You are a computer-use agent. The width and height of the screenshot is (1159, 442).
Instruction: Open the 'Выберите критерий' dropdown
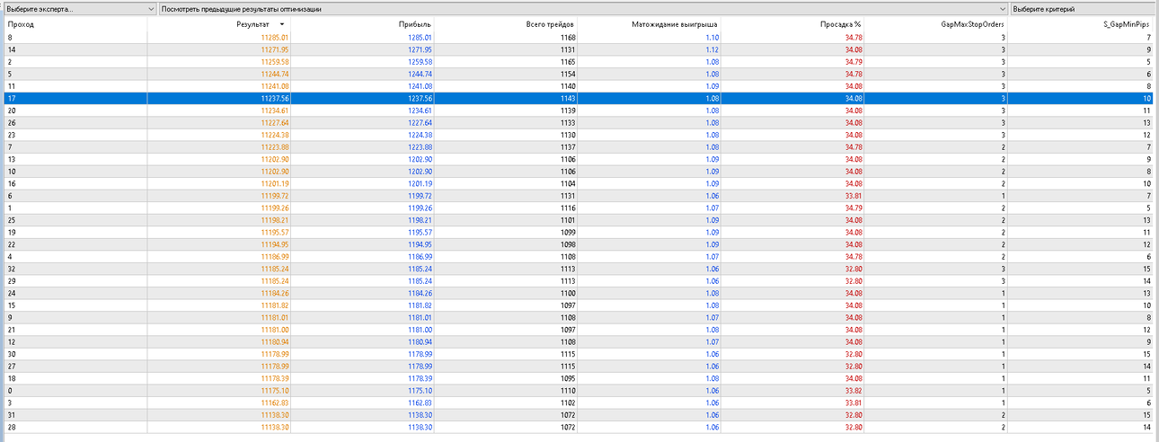point(1084,8)
